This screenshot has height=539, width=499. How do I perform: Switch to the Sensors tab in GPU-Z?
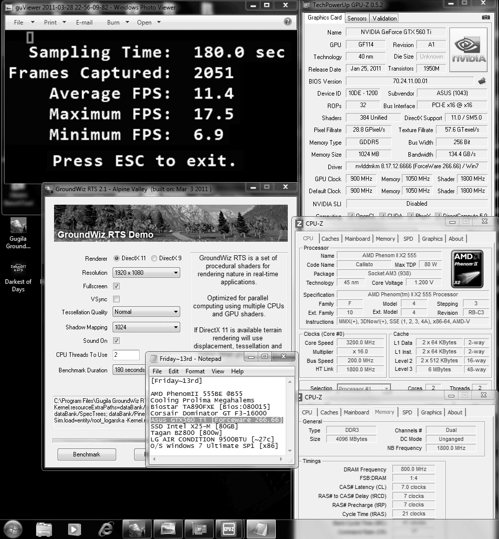click(x=357, y=18)
